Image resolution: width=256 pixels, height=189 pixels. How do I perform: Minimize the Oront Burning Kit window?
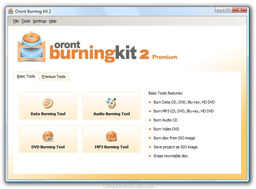point(219,10)
